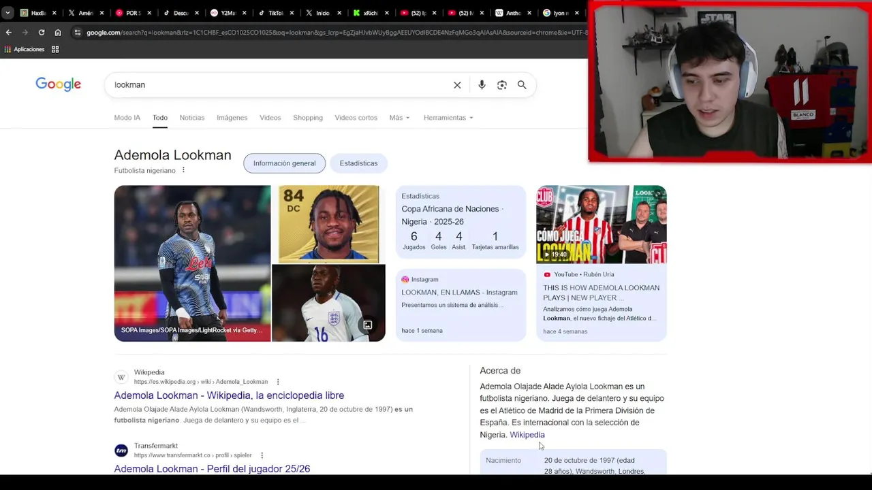Open the browser home page
The height and width of the screenshot is (490, 872).
tap(58, 32)
